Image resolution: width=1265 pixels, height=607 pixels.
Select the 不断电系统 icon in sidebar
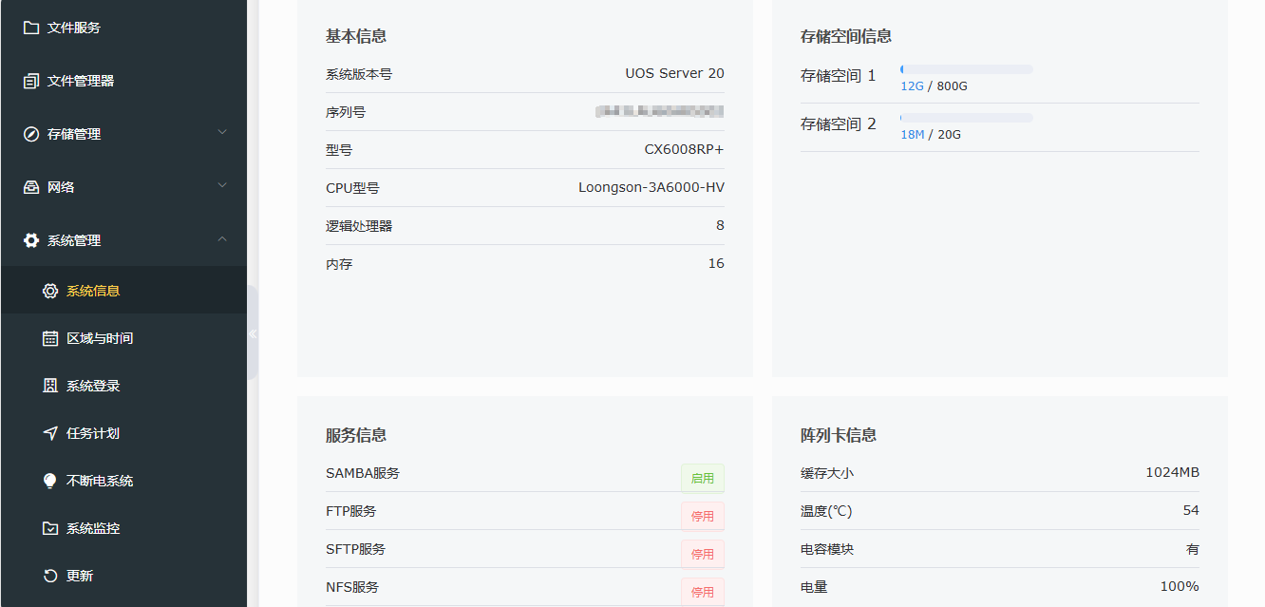coord(49,481)
